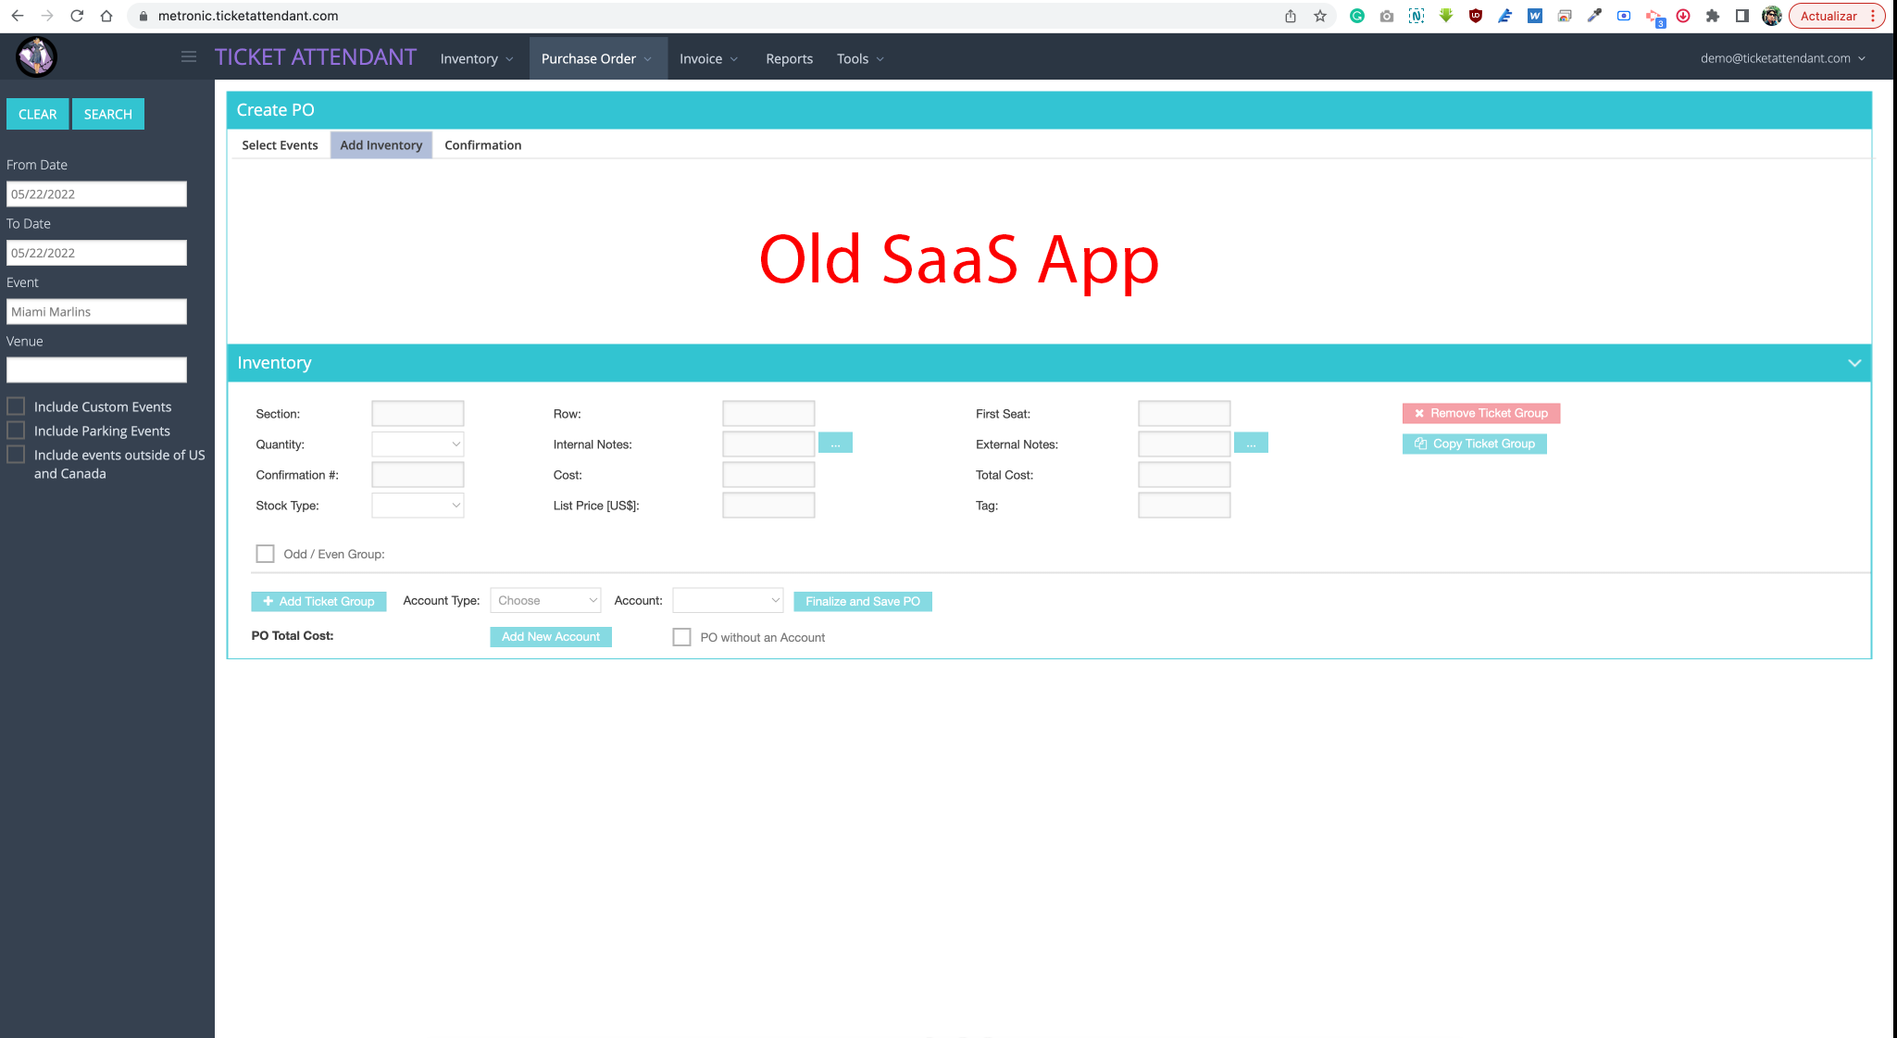Enable Include Custom Events checkbox
The width and height of the screenshot is (1897, 1038).
[x=16, y=406]
